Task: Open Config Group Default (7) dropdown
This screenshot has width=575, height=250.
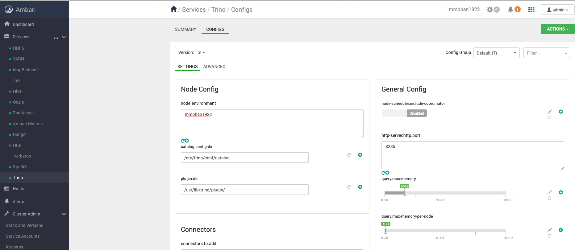Action: pos(496,53)
